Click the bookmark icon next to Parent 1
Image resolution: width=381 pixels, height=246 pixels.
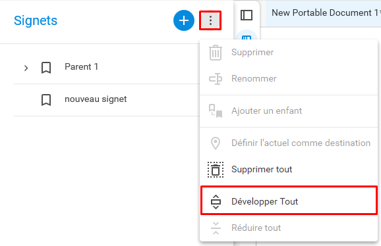46,68
